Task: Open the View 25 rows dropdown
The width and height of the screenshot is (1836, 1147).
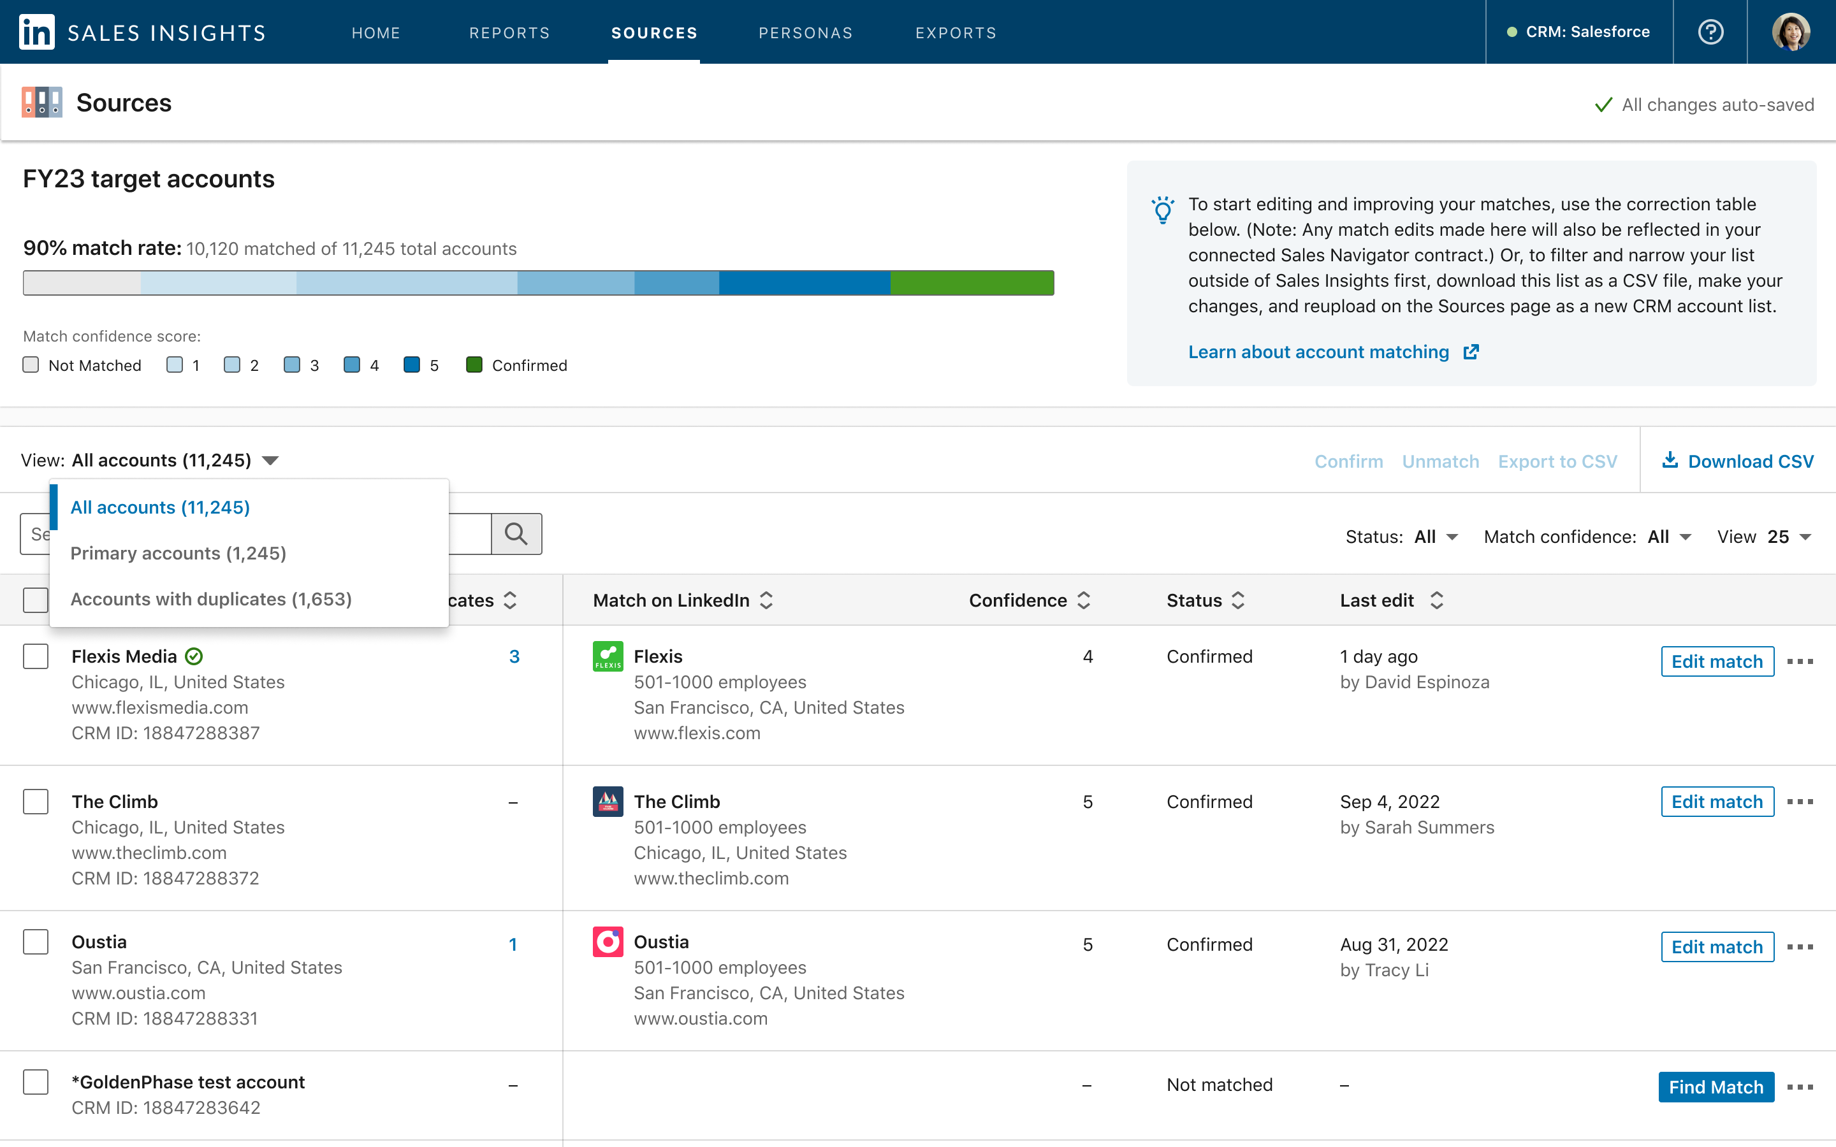Action: click(x=1765, y=537)
